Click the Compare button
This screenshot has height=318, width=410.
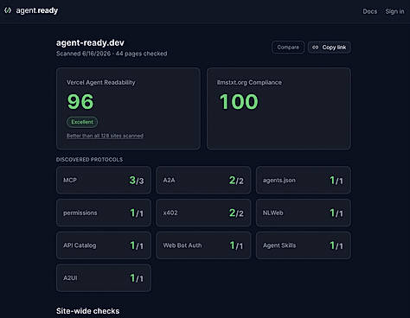point(288,48)
